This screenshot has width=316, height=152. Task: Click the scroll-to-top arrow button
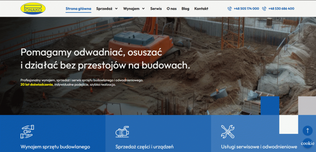click(308, 131)
